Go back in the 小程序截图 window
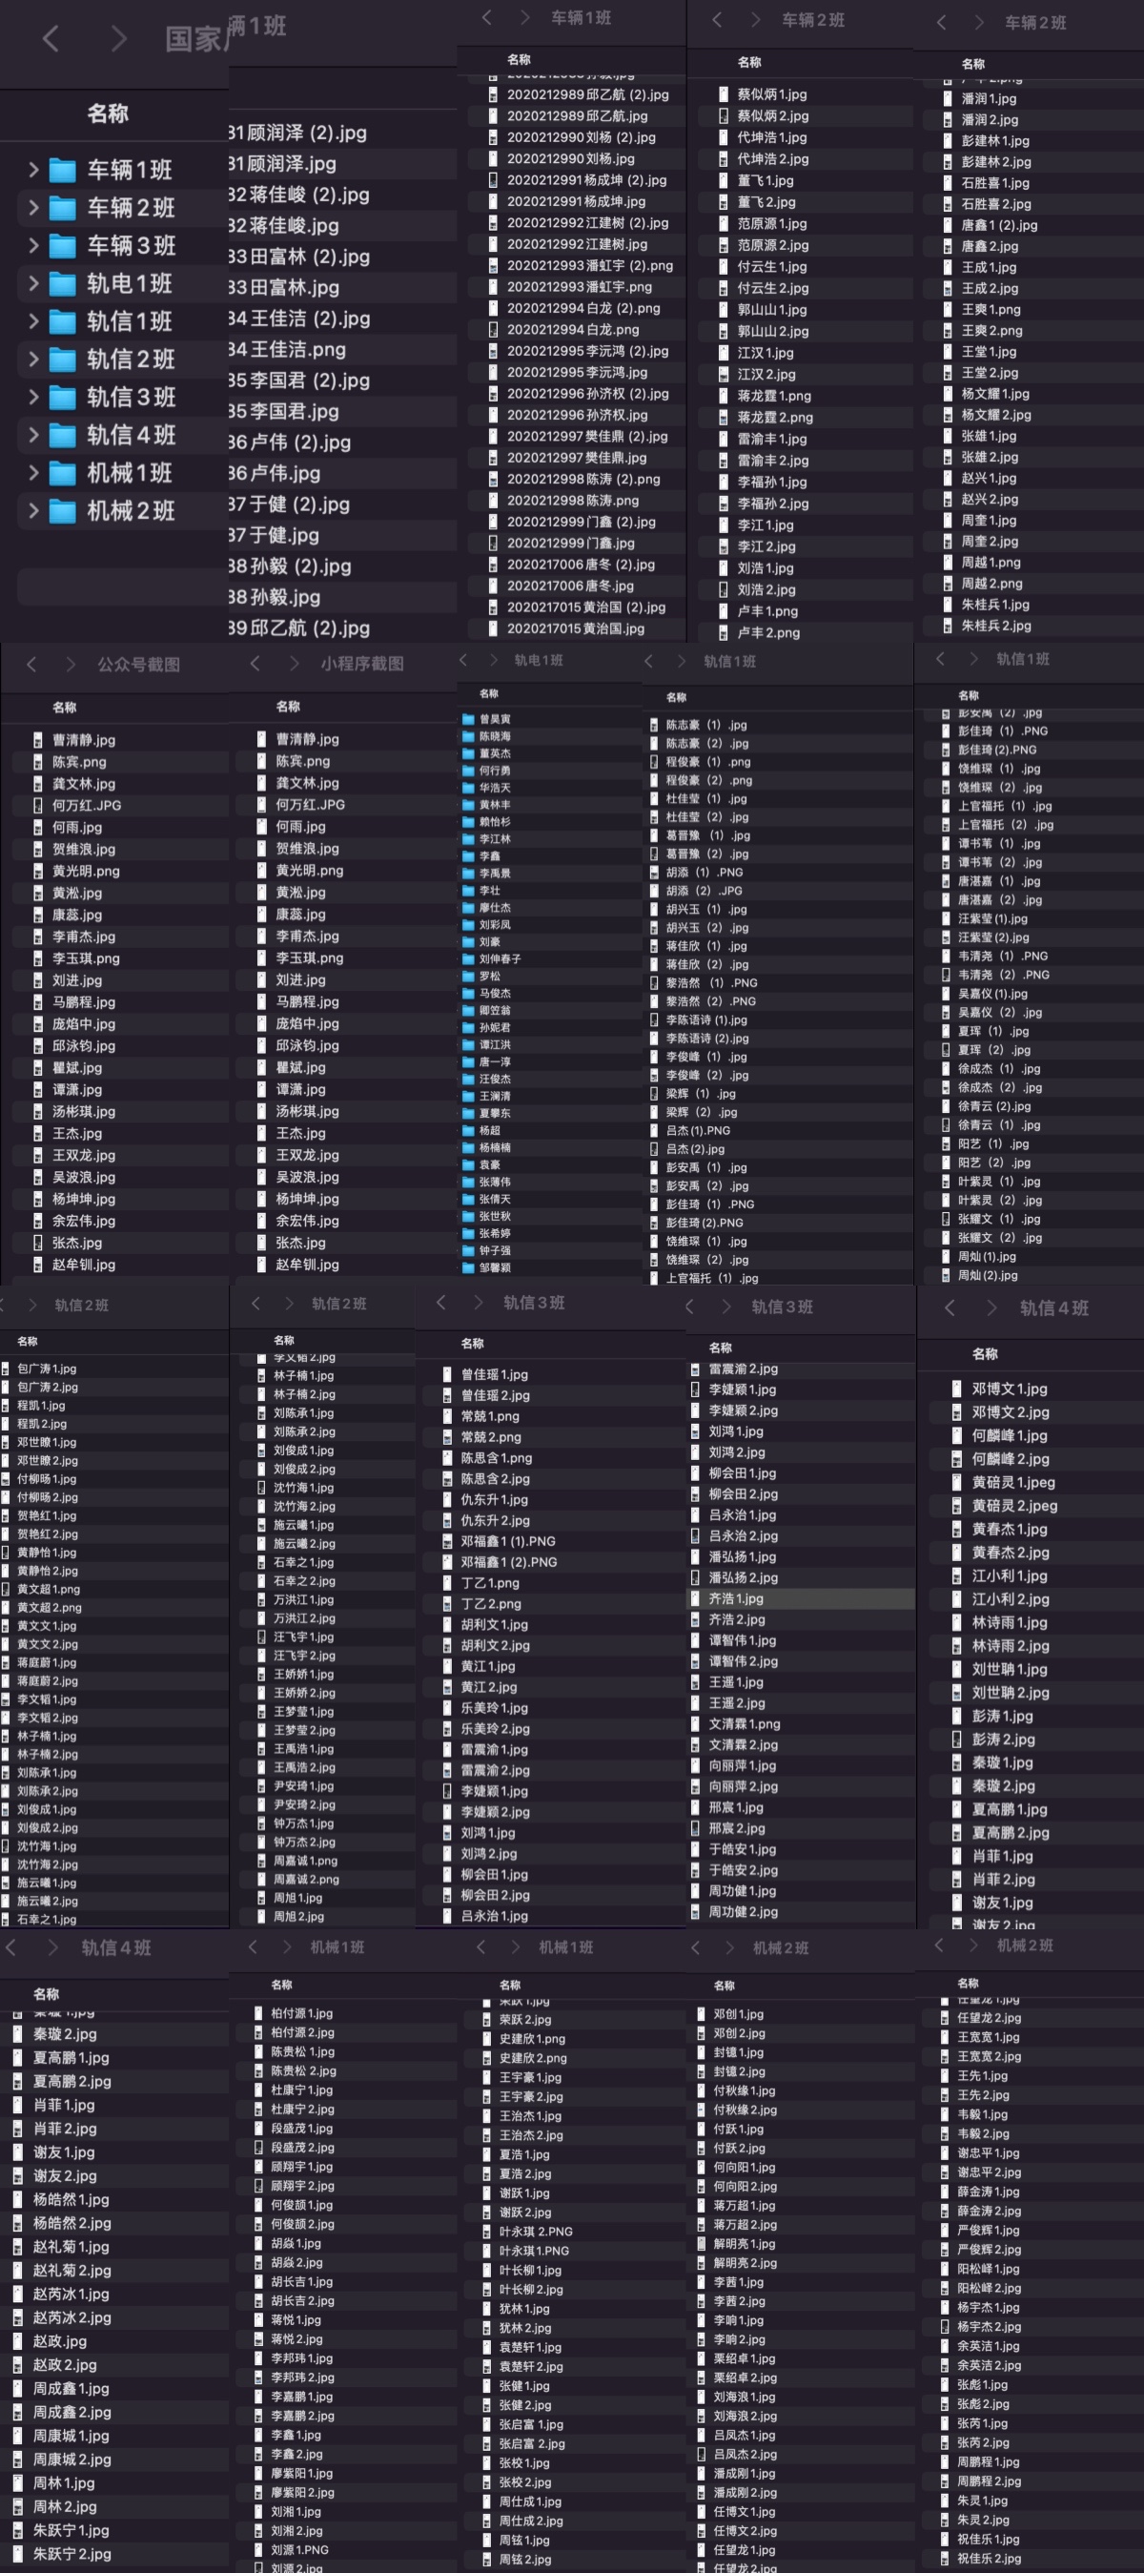The height and width of the screenshot is (2573, 1144). pos(255,663)
